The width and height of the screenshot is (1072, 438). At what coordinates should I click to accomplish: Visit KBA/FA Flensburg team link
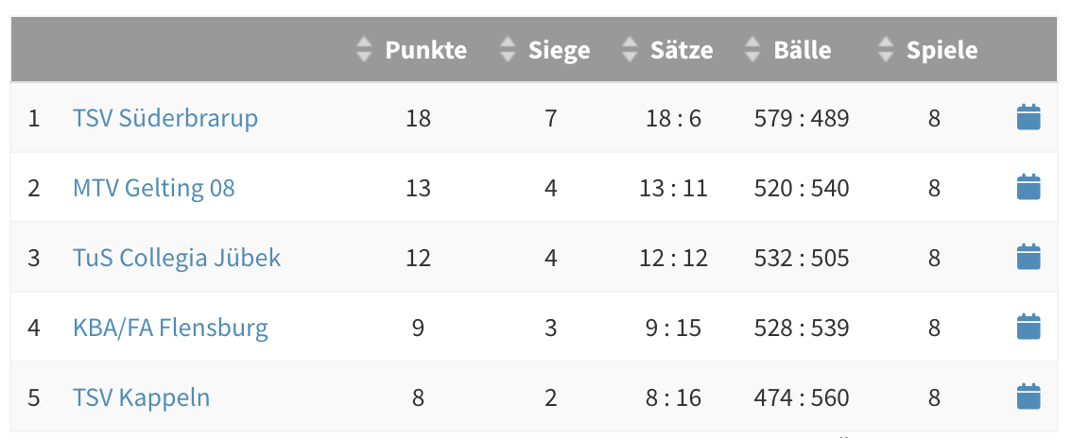tap(170, 328)
